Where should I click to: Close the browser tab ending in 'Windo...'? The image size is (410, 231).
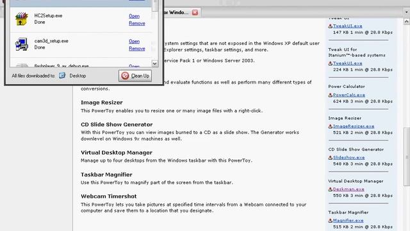(195, 12)
